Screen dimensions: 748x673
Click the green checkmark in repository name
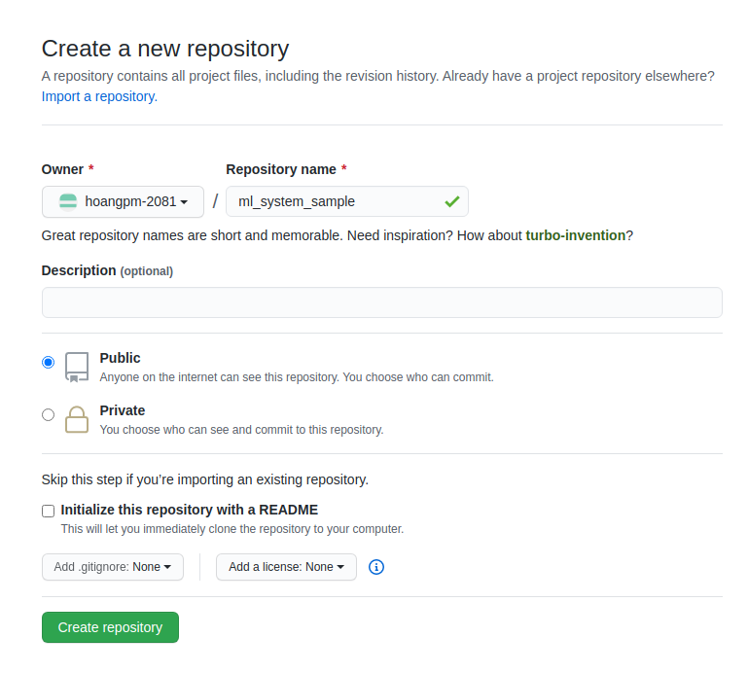[452, 201]
